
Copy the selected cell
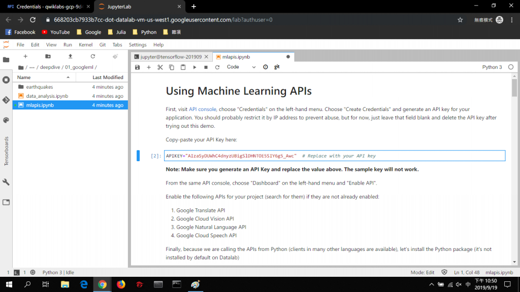pos(172,67)
